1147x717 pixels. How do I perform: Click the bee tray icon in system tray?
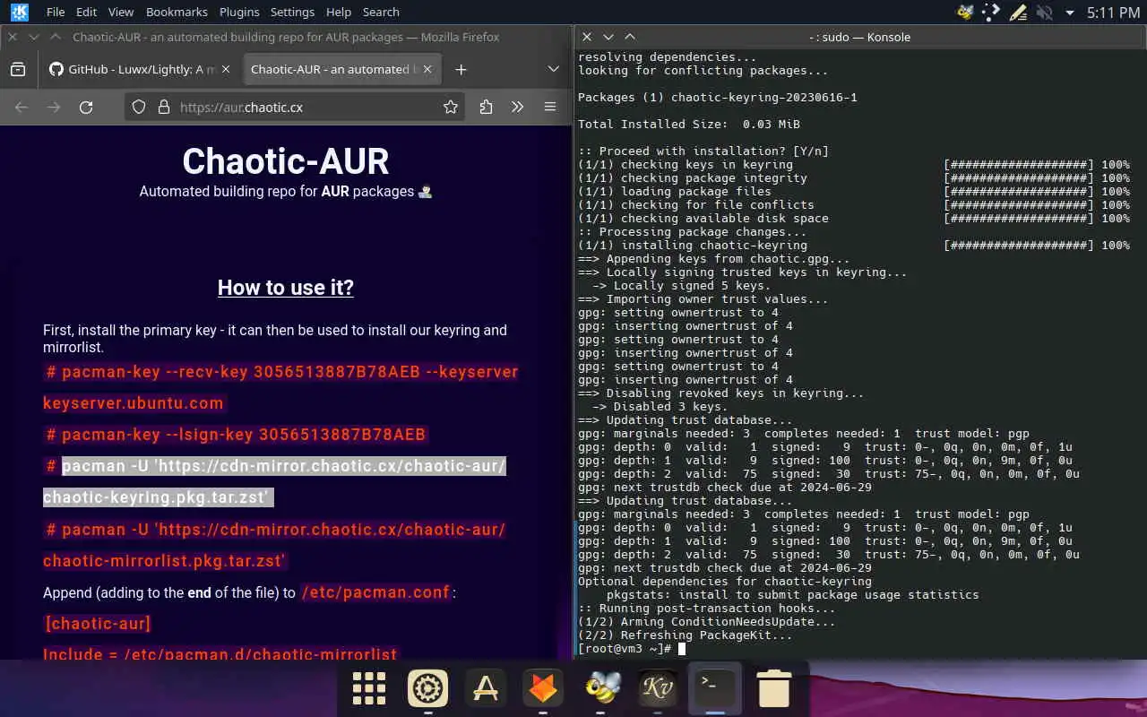point(965,13)
